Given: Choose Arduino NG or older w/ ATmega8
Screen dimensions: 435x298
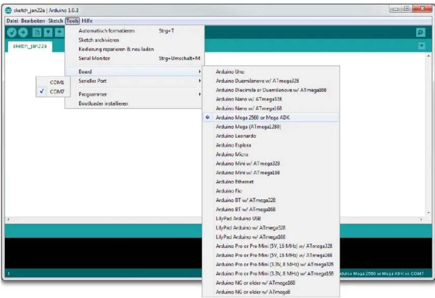Looking at the screenshot, I should (271, 291).
